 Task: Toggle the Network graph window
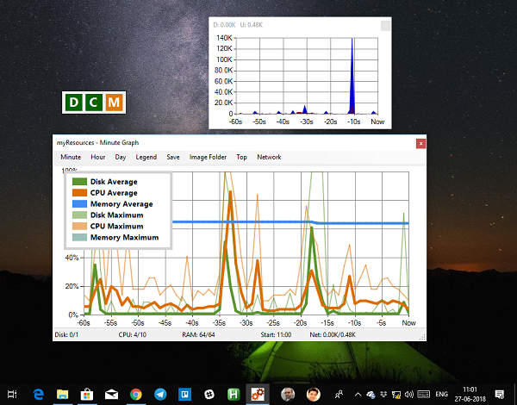click(269, 158)
